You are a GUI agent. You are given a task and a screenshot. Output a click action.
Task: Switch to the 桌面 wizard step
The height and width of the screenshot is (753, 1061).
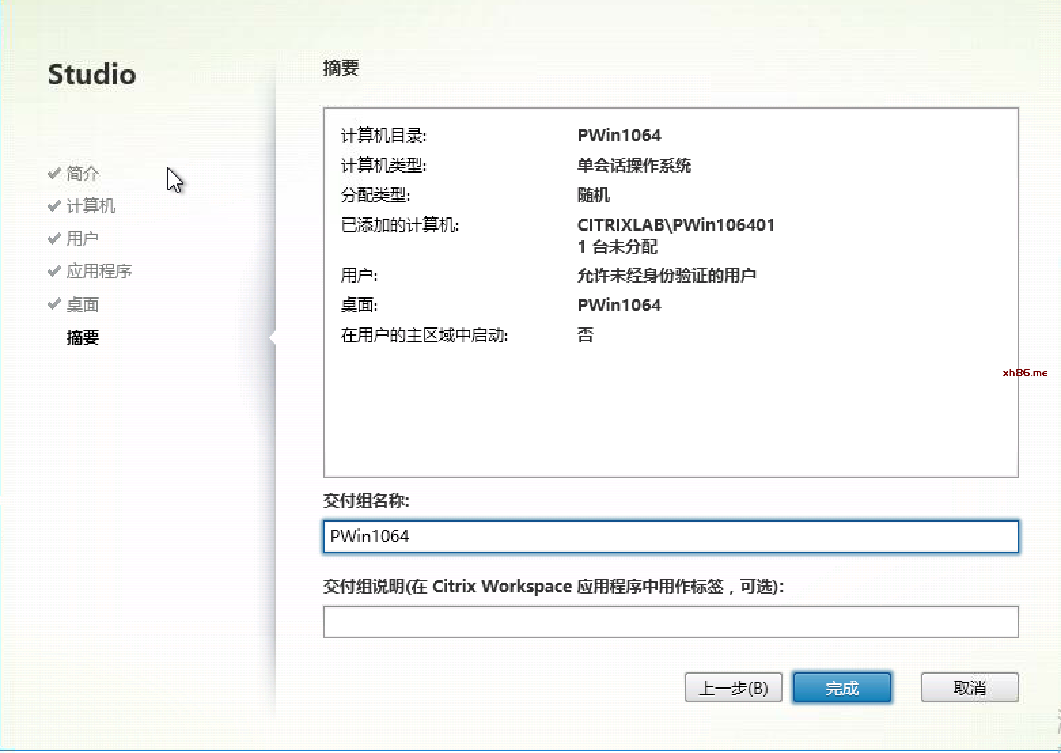coord(82,306)
